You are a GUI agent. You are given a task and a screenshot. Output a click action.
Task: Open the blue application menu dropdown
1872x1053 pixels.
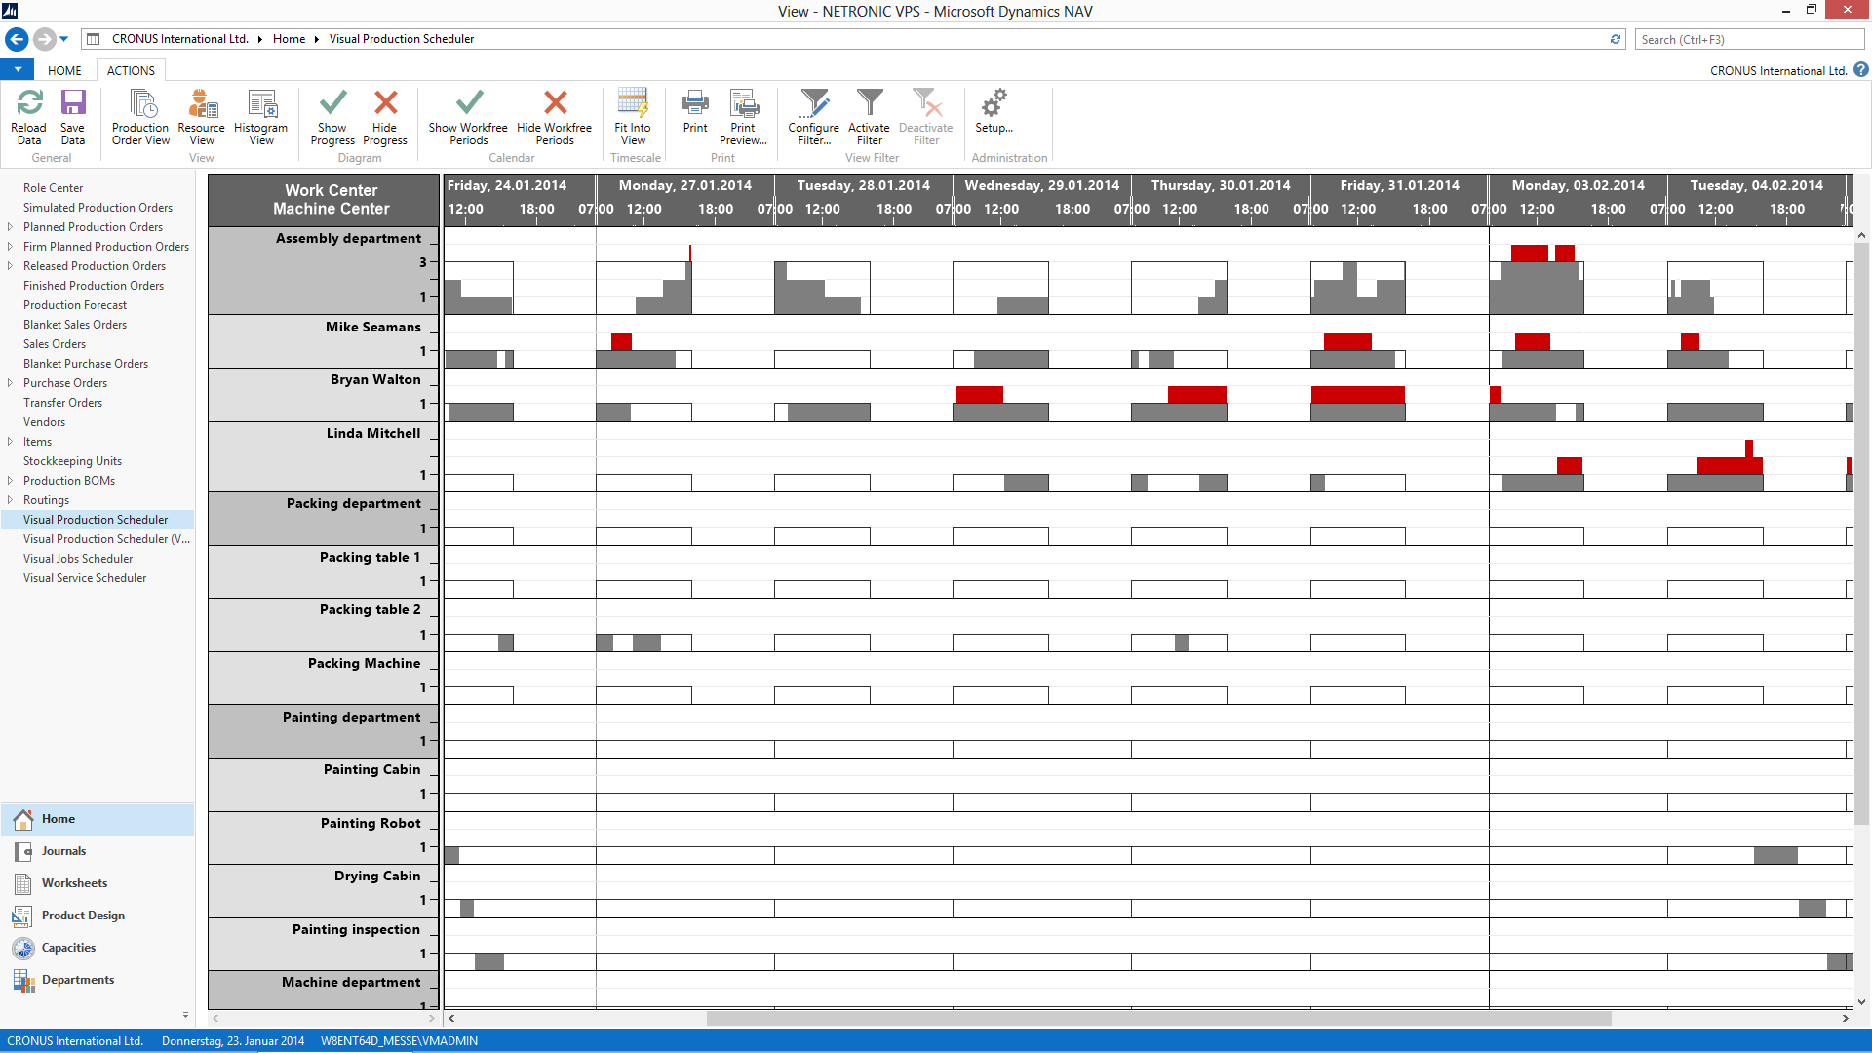pyautogui.click(x=18, y=70)
